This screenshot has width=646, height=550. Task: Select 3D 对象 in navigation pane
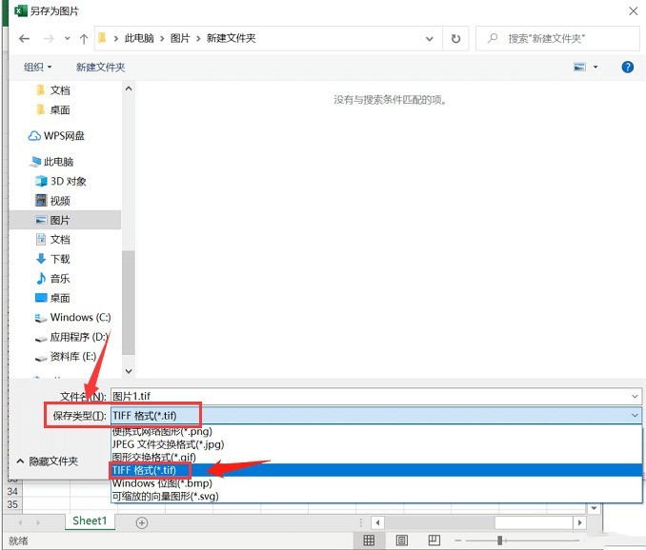(x=68, y=181)
